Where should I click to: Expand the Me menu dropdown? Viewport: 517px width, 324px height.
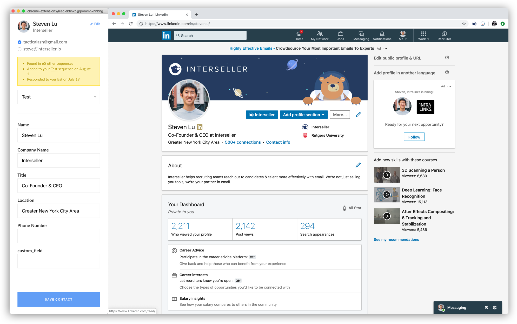tap(403, 36)
